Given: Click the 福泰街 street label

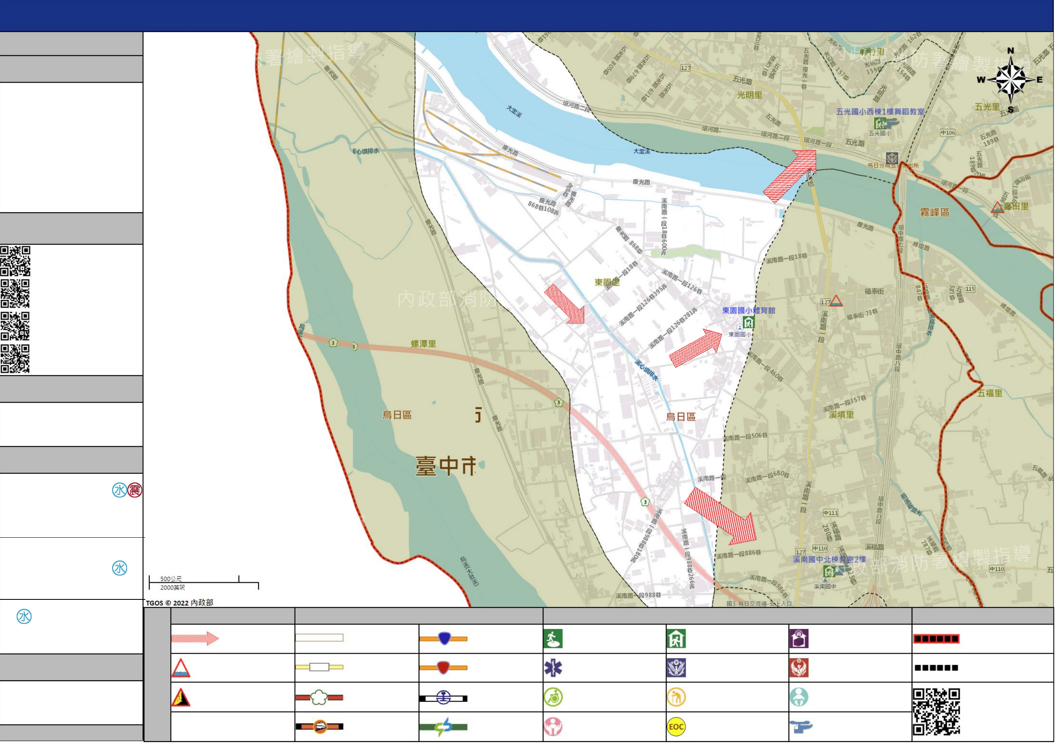Looking at the screenshot, I should pyautogui.click(x=874, y=292).
